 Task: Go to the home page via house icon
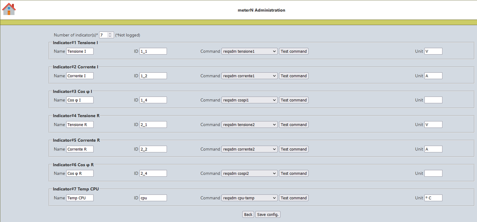tap(9, 9)
